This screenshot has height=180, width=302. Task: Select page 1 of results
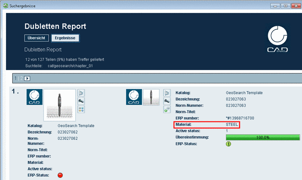point(16,79)
